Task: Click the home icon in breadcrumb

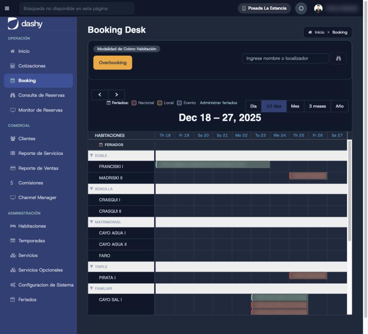Action: 310,32
